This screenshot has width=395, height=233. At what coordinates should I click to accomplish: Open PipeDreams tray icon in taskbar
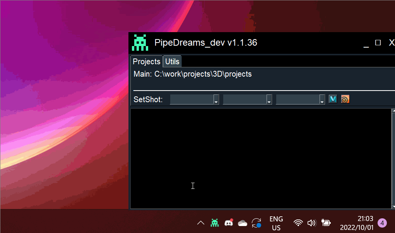(x=215, y=223)
